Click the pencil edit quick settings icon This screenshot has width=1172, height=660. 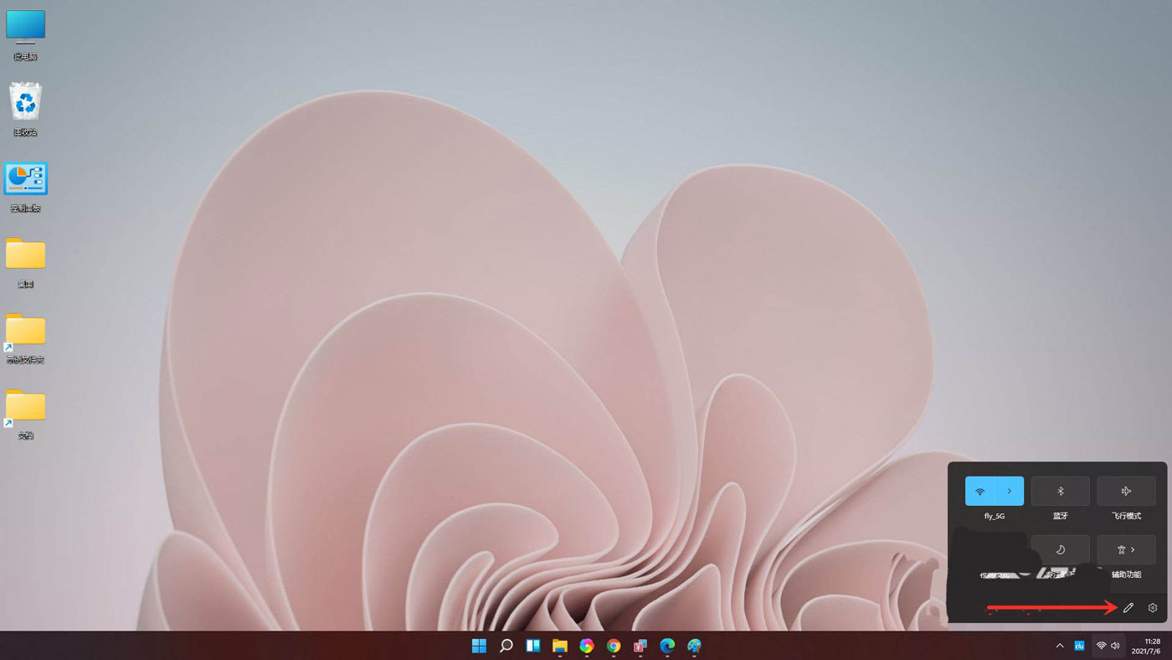click(x=1128, y=606)
